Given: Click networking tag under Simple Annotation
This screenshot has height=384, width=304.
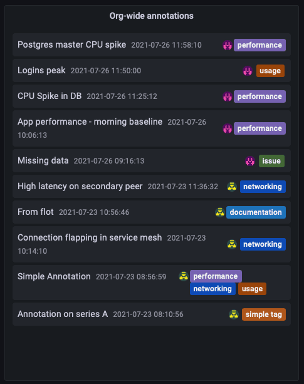Looking at the screenshot, I should [212, 289].
